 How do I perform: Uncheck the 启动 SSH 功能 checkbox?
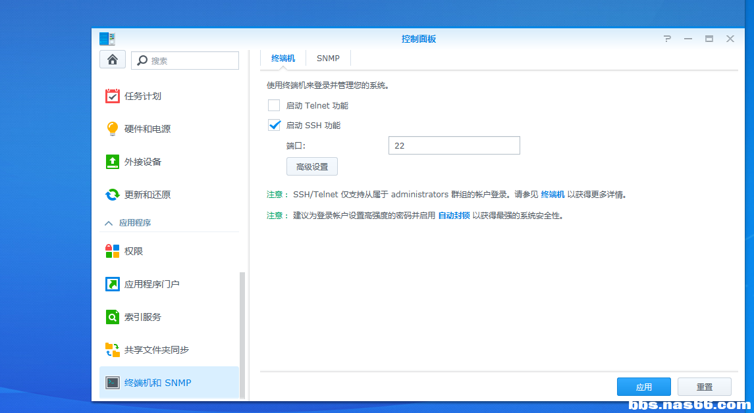[x=274, y=126]
